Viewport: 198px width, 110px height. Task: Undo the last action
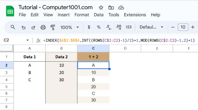point(23,27)
